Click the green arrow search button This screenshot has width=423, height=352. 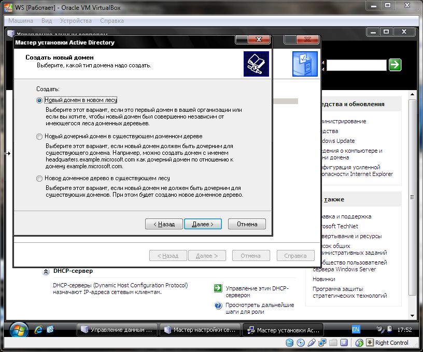coord(395,65)
